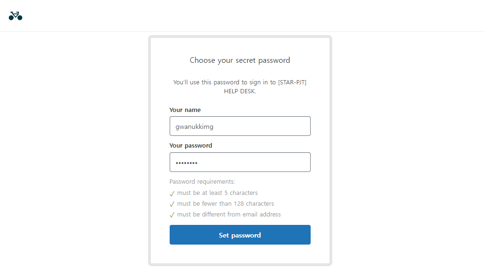The height and width of the screenshot is (268, 485).
Task: Click the "HELP DESK." text
Action: point(240,91)
